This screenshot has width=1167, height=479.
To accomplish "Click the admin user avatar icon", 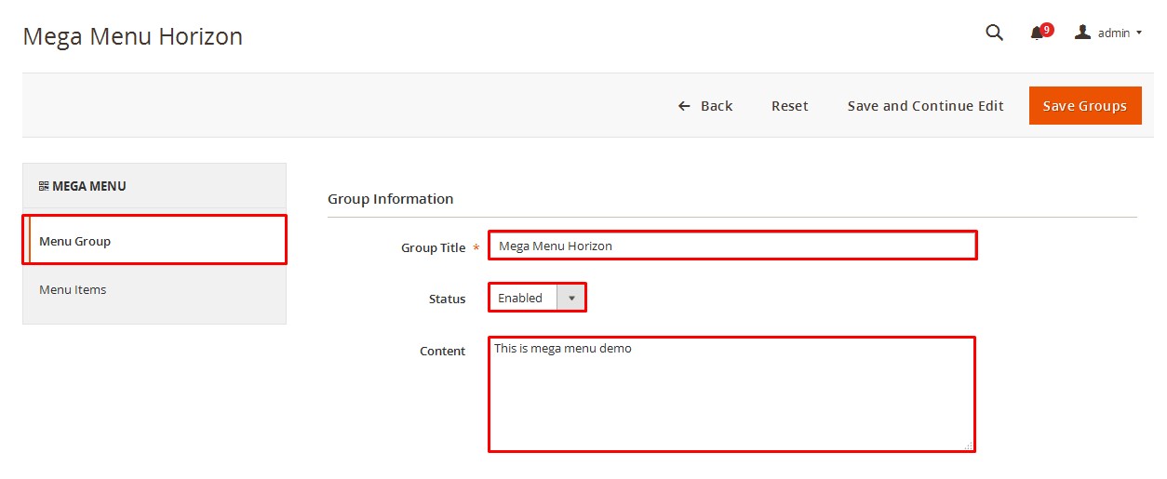I will (x=1082, y=33).
